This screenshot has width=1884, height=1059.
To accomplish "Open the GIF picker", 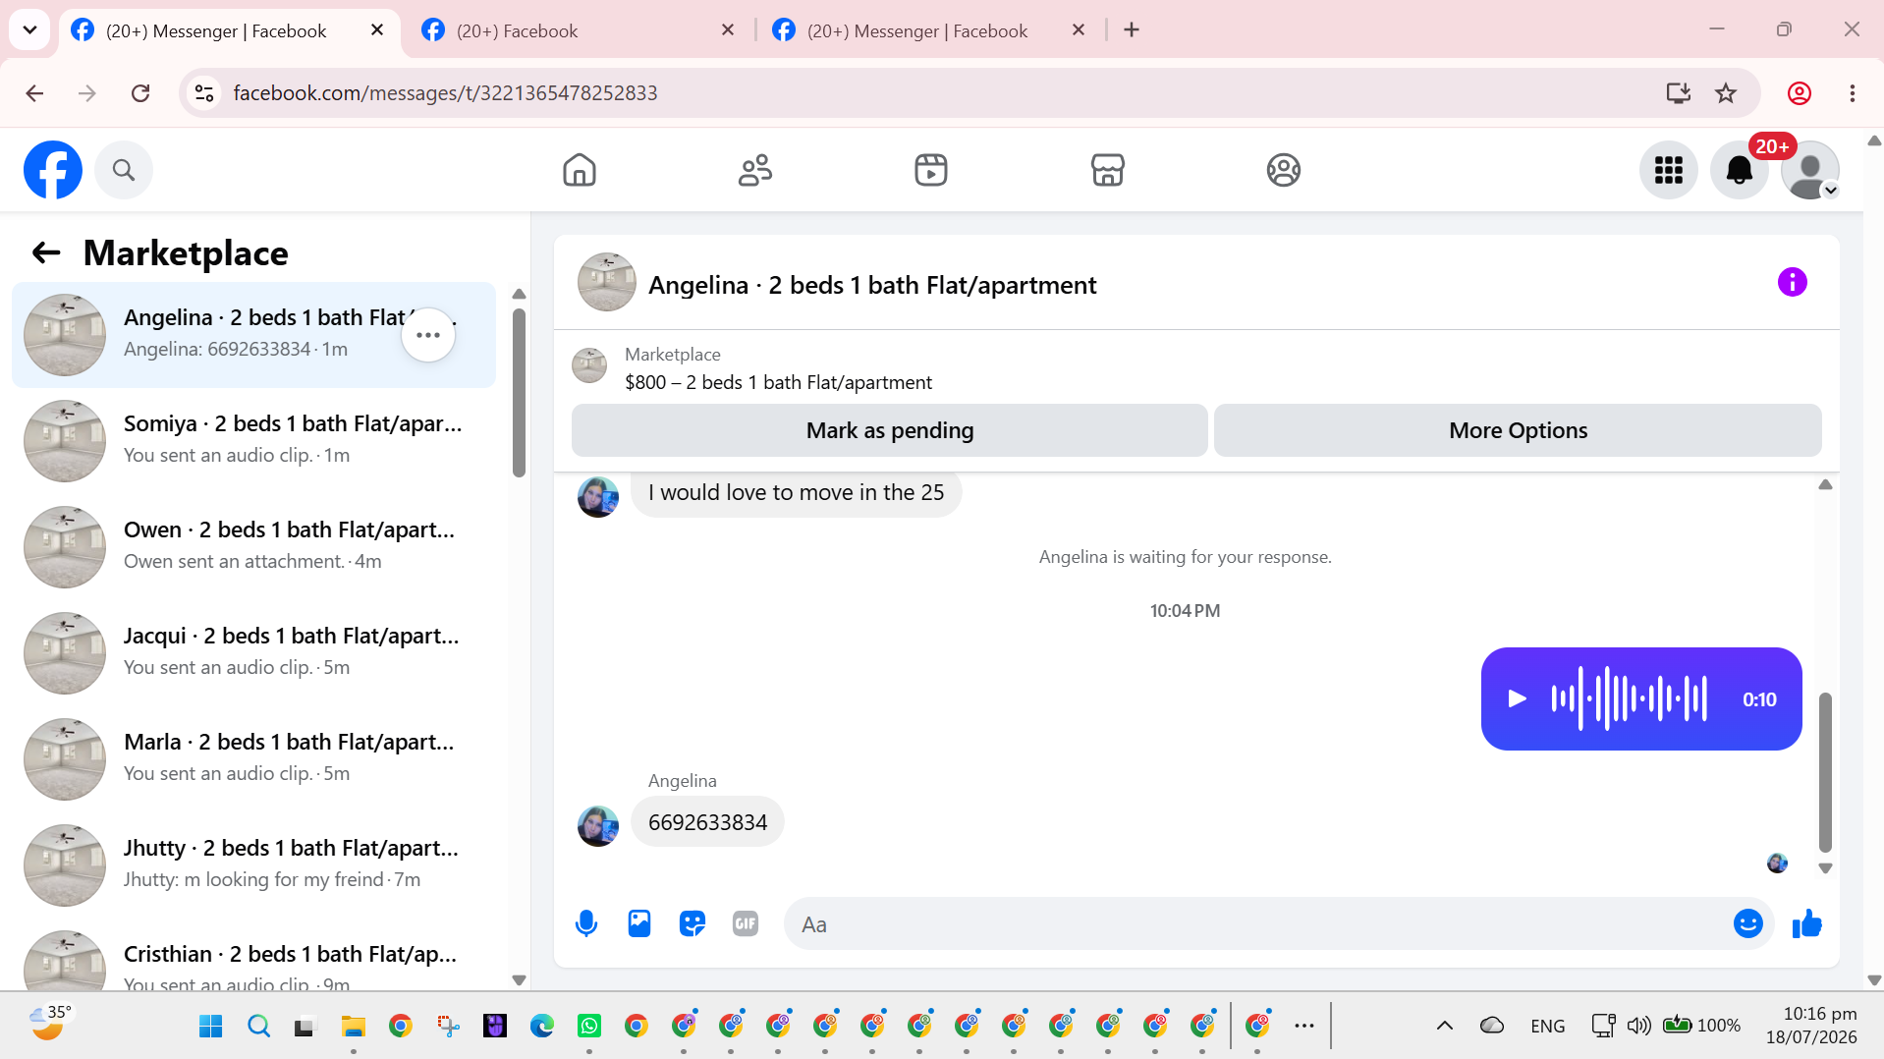I will pos(746,923).
